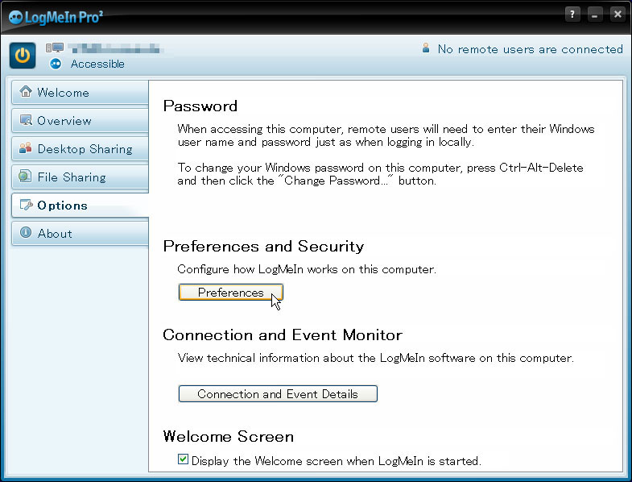The width and height of the screenshot is (632, 482).
Task: Click 'Configure how LogMeIn works on this computer.'
Action: point(307,269)
